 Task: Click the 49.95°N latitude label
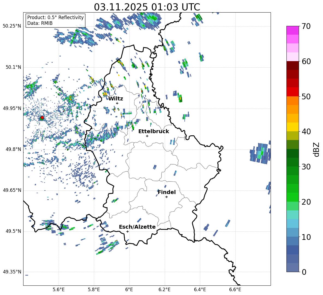tap(12, 108)
